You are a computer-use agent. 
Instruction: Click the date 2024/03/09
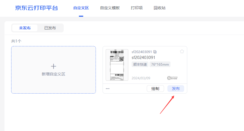pos(141,78)
